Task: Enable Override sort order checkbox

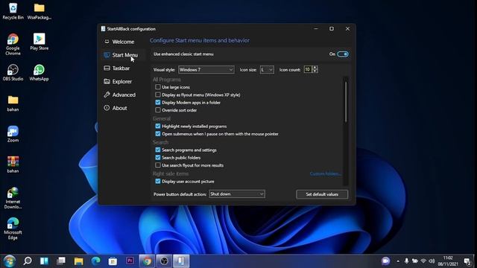Action: (x=157, y=110)
